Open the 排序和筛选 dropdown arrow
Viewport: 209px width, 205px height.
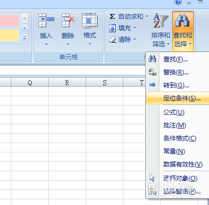pos(168,44)
